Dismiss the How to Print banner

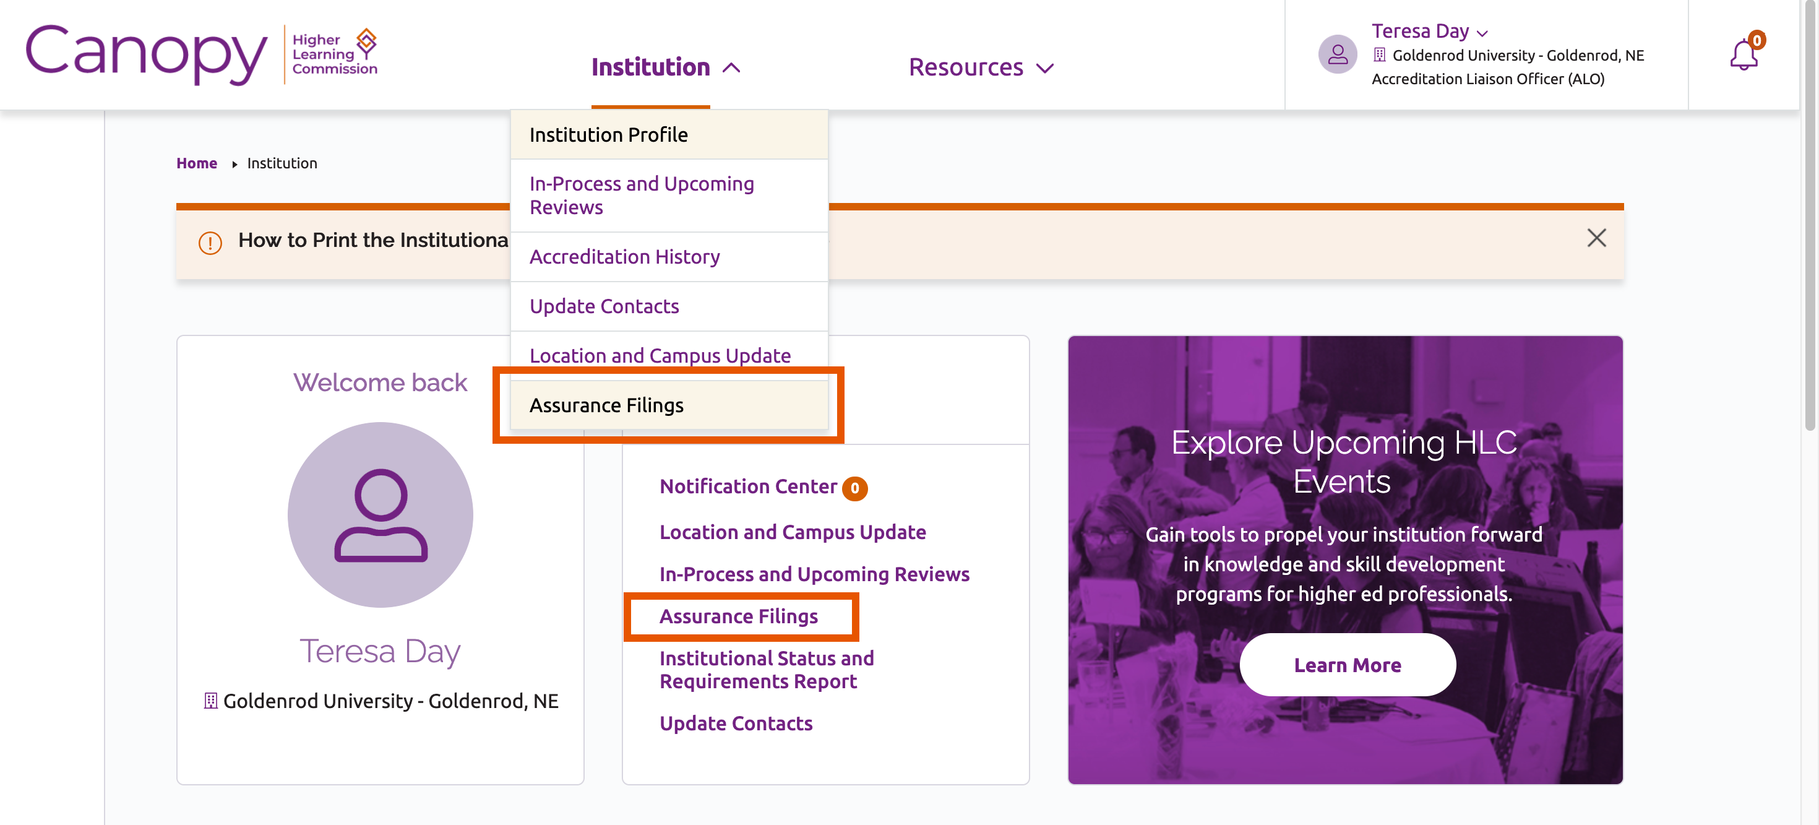point(1596,238)
